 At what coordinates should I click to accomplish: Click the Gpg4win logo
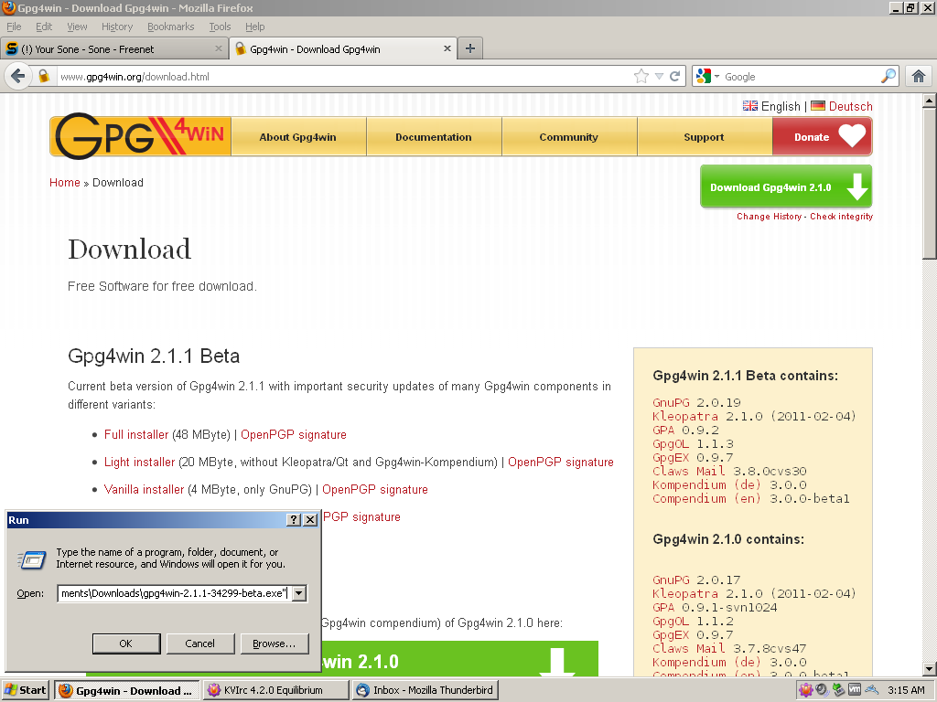click(140, 136)
